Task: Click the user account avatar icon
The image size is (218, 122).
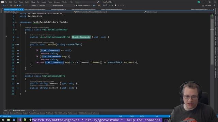Action: (199, 2)
